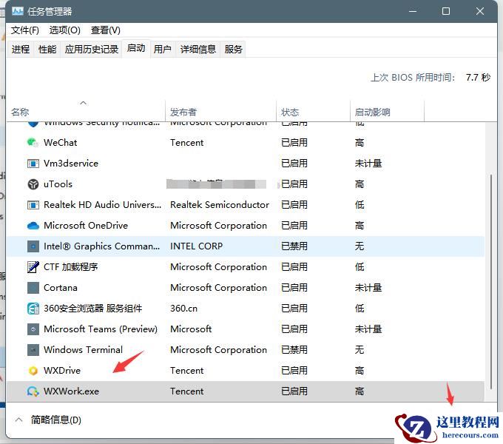Screen dimensions: 503x444
Task: Switch to the 应用历史记录 tab
Action: click(x=92, y=49)
